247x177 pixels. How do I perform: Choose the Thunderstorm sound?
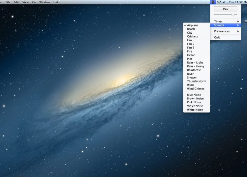coord(196,81)
